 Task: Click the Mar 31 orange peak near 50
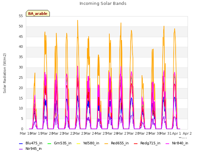pyautogui.click(x=164, y=26)
